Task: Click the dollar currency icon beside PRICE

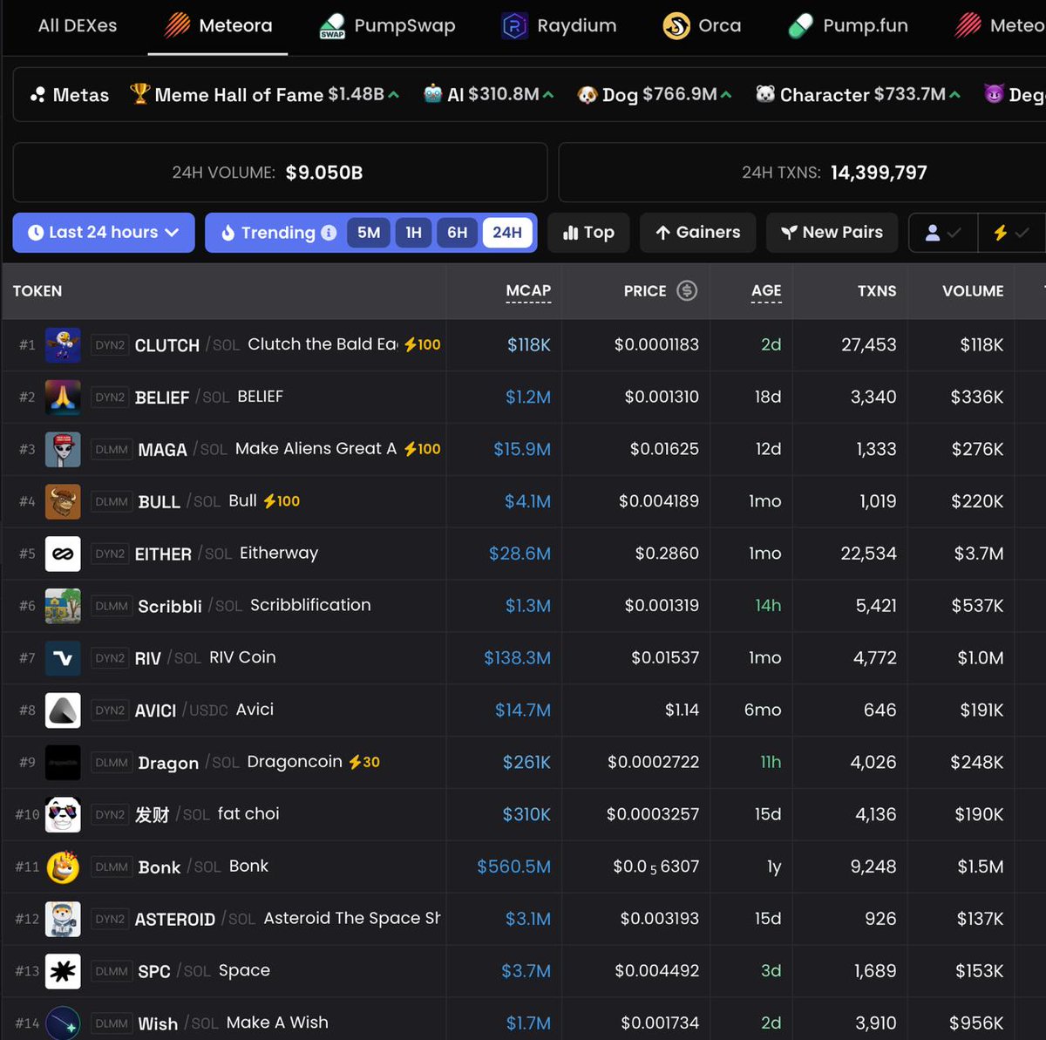Action: (687, 290)
